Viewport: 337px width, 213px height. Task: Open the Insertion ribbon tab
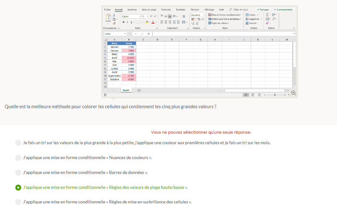(132, 10)
